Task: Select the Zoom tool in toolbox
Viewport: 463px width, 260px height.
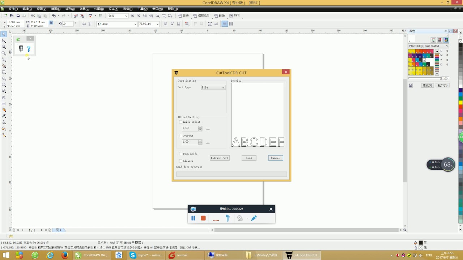Action: tap(4, 53)
